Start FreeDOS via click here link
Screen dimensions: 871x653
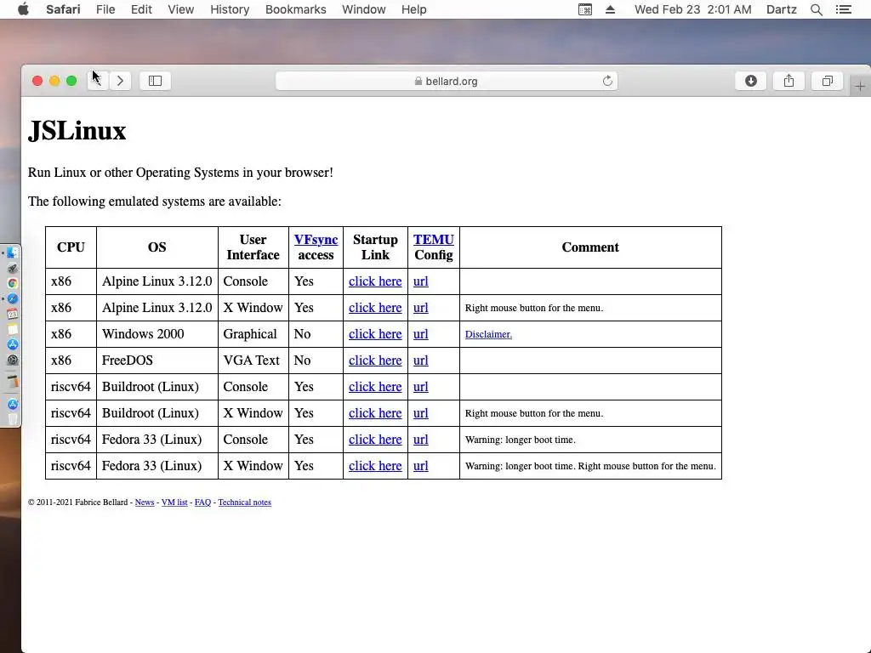(375, 361)
